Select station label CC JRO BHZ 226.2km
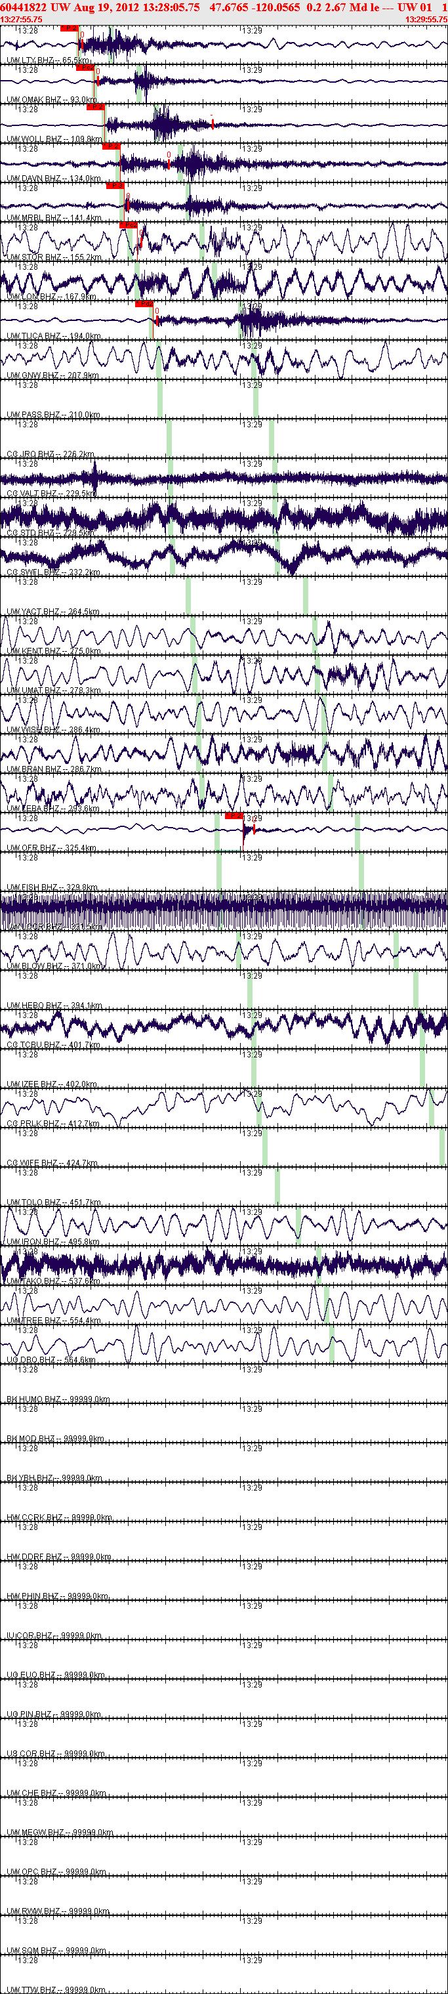Viewport: 448px width, 1994px height. tap(51, 454)
